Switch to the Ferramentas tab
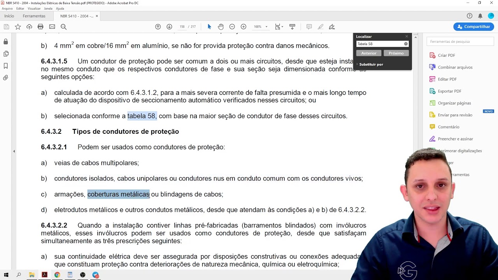498x280 pixels. (x=34, y=16)
